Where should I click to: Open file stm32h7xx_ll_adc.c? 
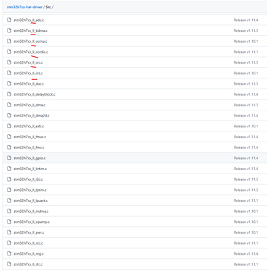tap(28, 20)
